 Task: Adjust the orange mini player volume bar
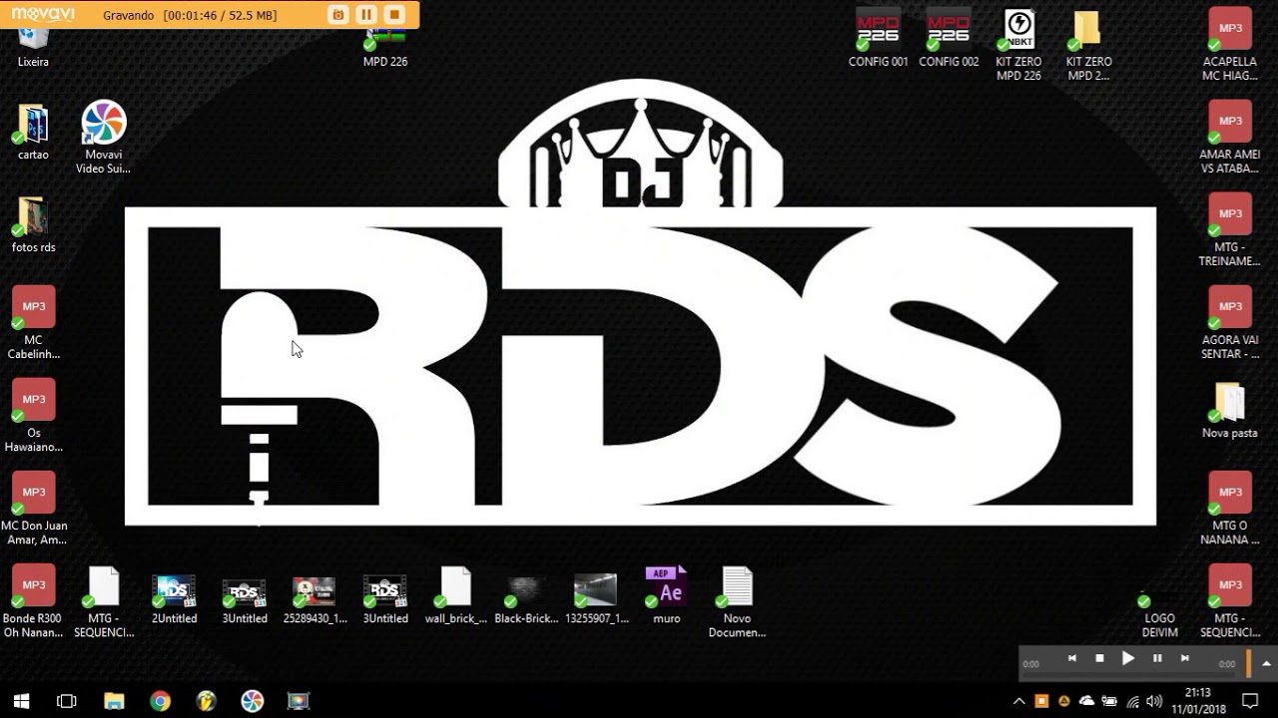coord(1248,663)
